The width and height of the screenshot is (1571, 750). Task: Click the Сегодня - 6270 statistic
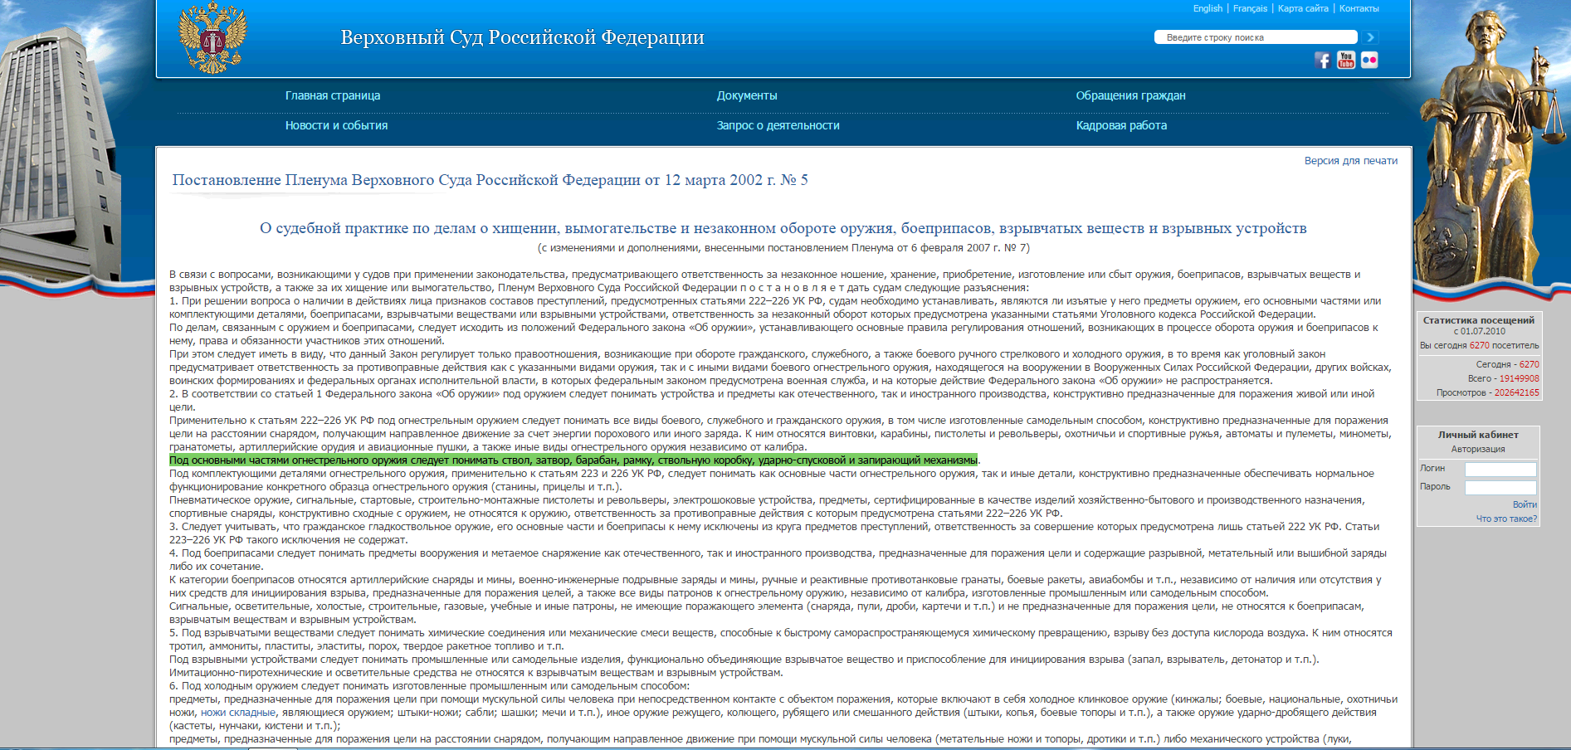pos(1507,364)
